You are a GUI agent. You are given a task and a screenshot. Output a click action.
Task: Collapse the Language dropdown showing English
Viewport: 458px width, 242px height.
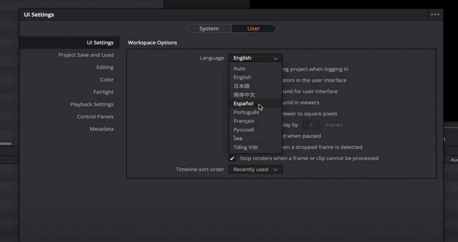[x=255, y=58]
